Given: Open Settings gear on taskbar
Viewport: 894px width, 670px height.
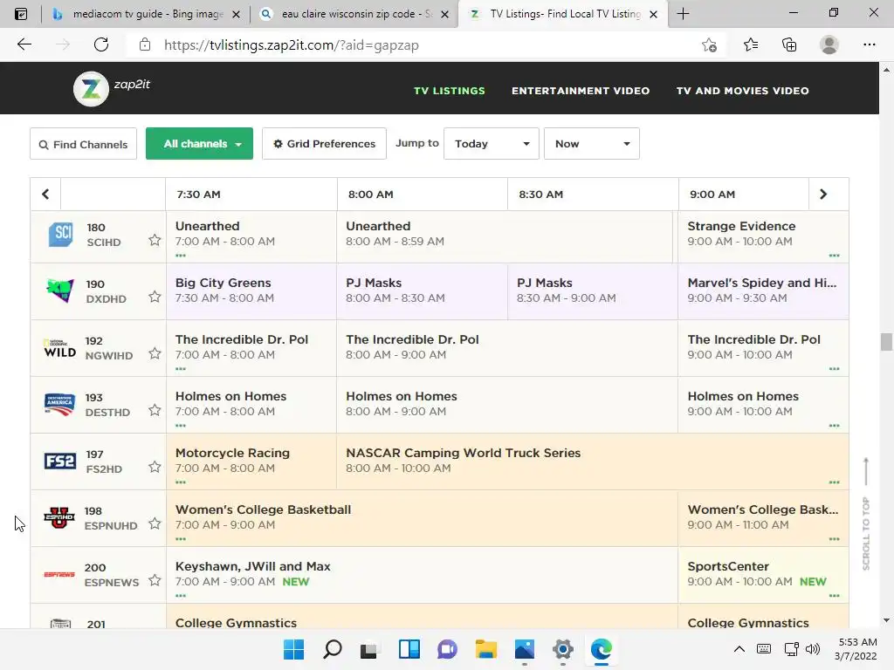Looking at the screenshot, I should point(563,649).
